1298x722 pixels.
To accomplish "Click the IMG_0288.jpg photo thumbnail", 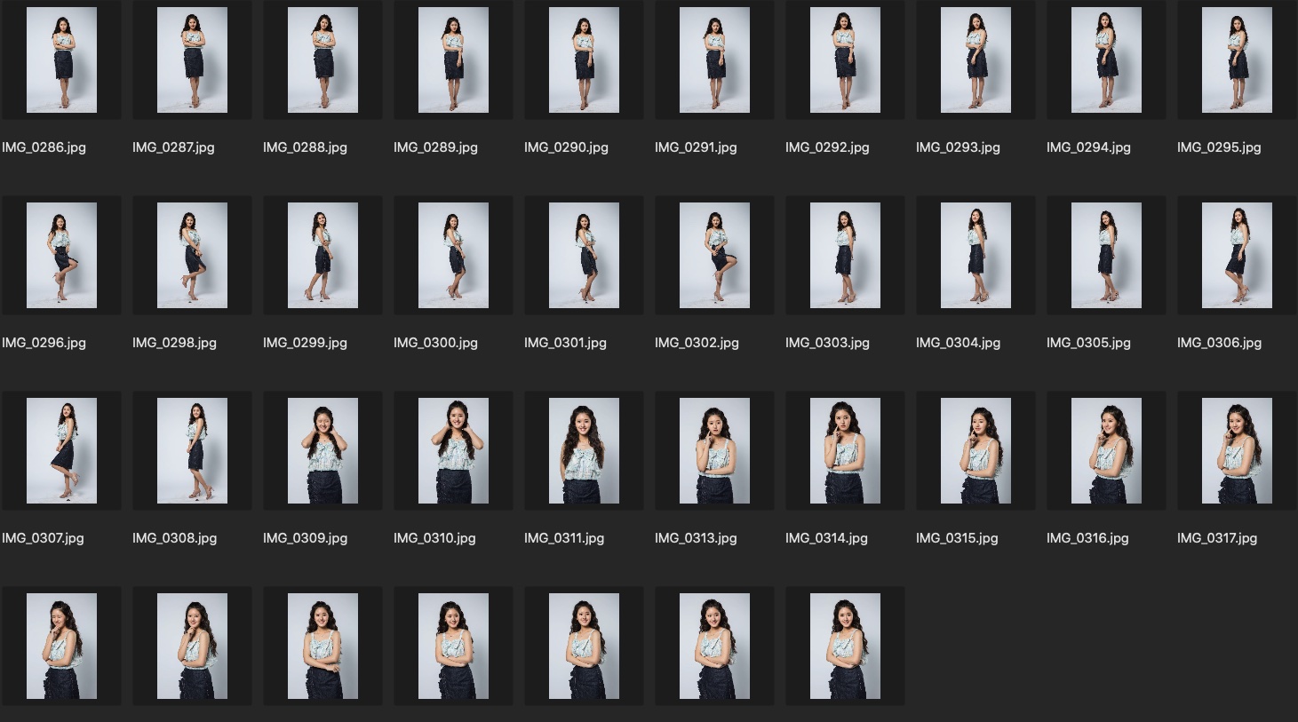I will pyautogui.click(x=323, y=60).
